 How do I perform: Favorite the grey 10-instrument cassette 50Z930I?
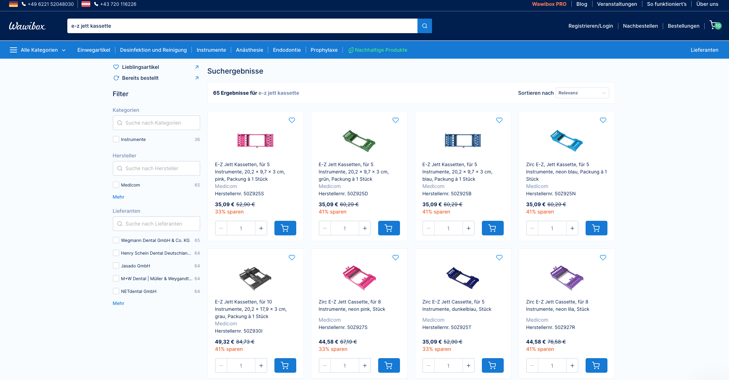pyautogui.click(x=292, y=258)
